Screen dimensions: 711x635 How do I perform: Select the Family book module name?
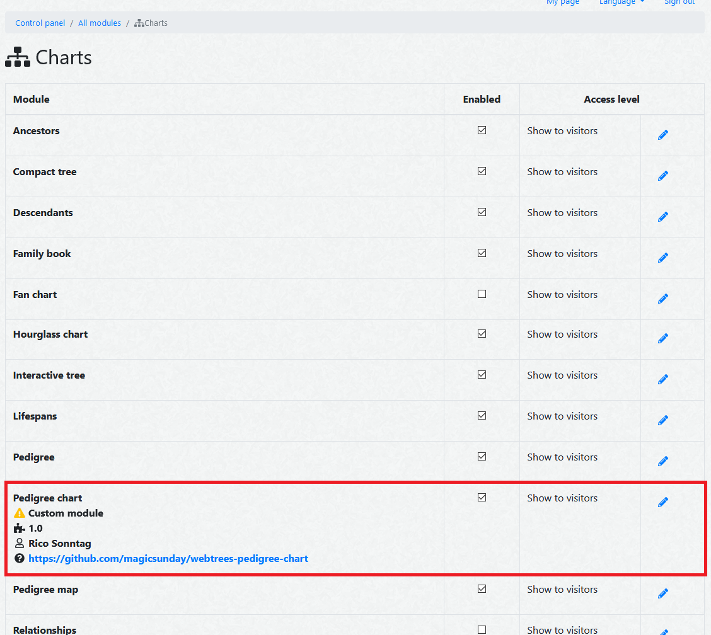pos(42,254)
